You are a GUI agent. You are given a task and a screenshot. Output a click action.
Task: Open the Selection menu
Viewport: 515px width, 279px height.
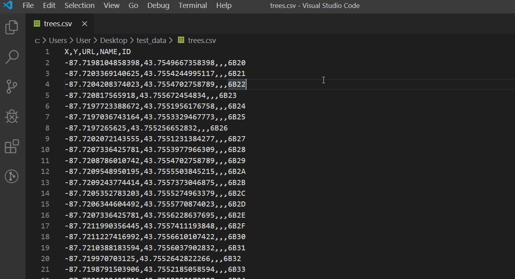[80, 6]
